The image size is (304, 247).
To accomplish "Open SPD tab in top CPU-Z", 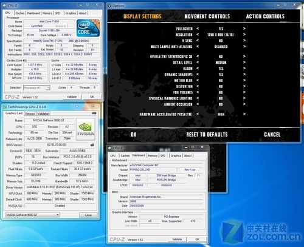I will (x=58, y=13).
